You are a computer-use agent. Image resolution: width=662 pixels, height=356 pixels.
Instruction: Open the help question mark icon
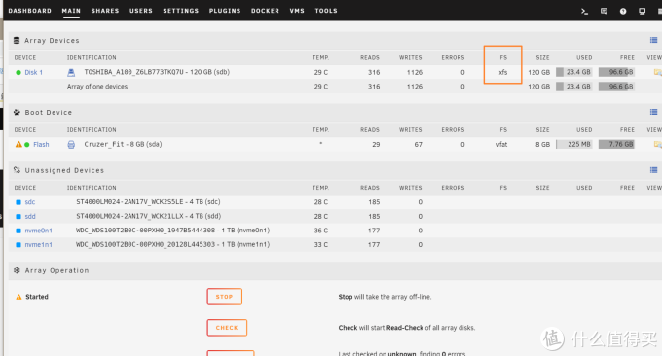coord(623,12)
